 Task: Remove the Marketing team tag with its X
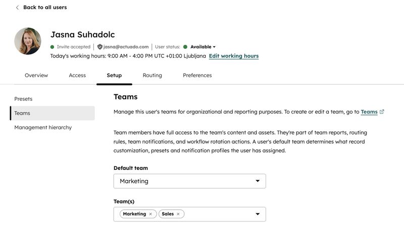(x=150, y=214)
